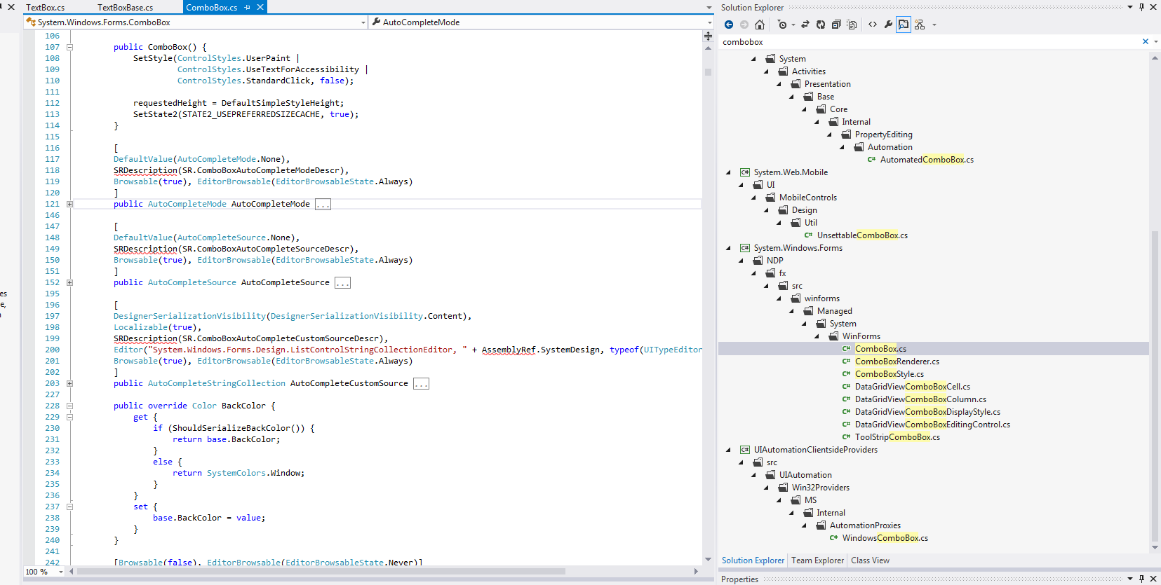Toggle the Preview Selected Items button
Viewport: 1161px width, 585px height.
pos(904,25)
